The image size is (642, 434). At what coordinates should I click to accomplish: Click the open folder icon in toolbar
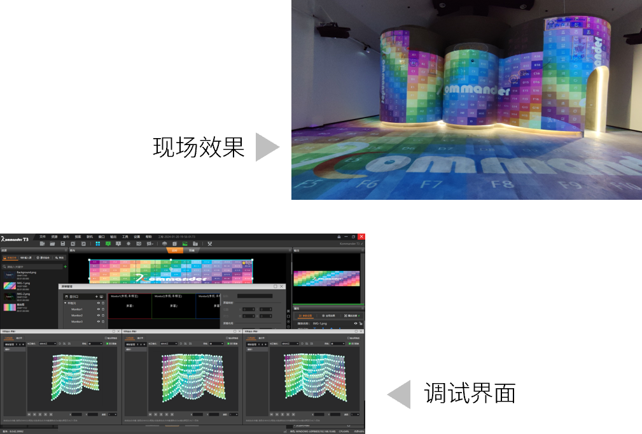click(52, 244)
